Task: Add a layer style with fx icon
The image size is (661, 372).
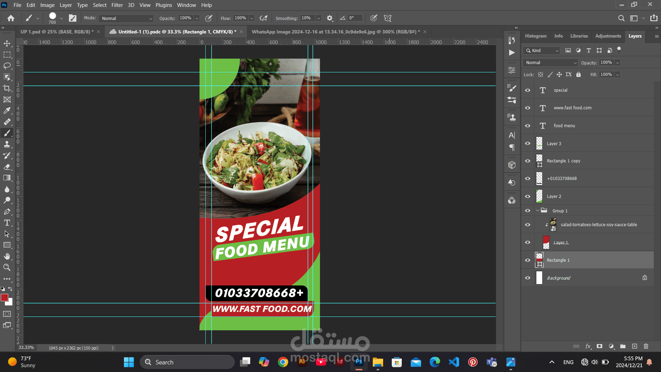Action: pyautogui.click(x=588, y=346)
